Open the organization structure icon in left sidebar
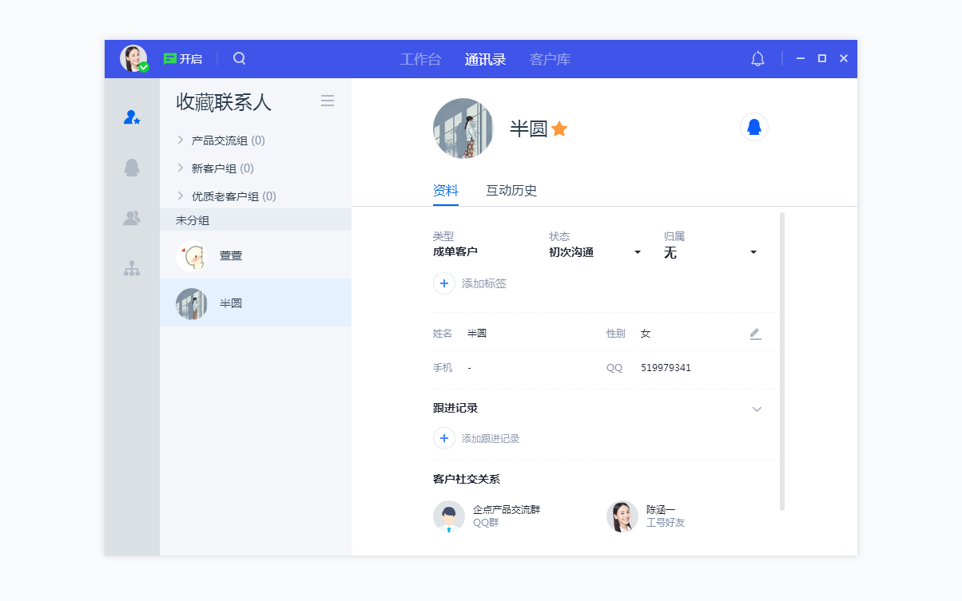962x601 pixels. [x=131, y=269]
